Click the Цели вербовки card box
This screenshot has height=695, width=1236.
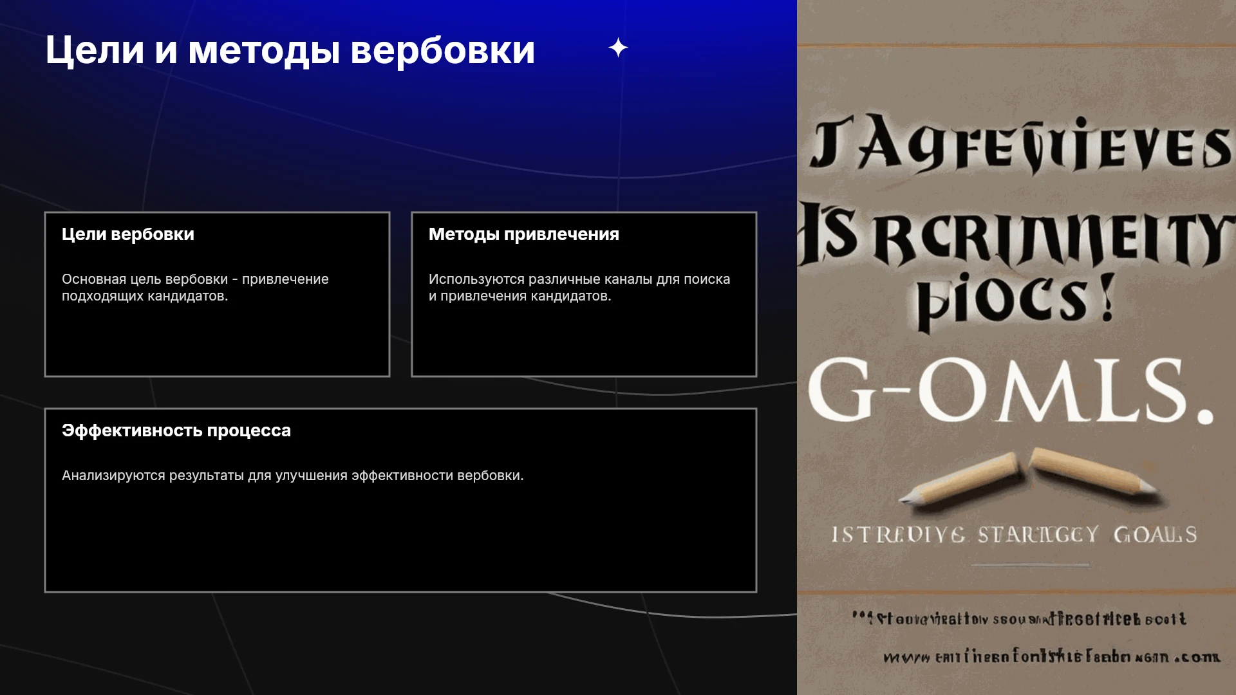217,294
